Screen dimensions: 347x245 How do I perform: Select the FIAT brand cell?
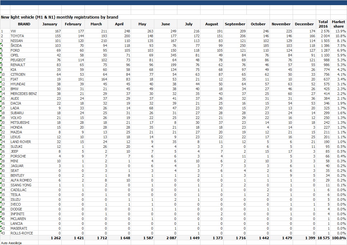24,79
